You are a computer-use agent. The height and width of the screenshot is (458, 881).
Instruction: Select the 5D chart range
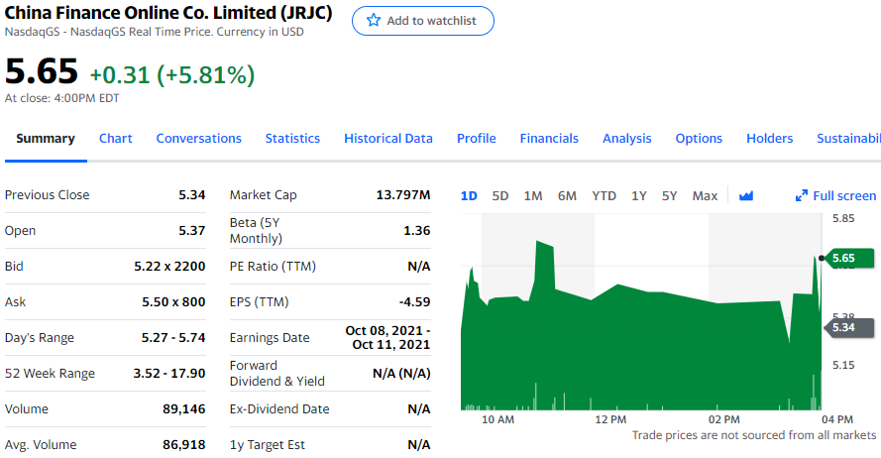click(500, 195)
